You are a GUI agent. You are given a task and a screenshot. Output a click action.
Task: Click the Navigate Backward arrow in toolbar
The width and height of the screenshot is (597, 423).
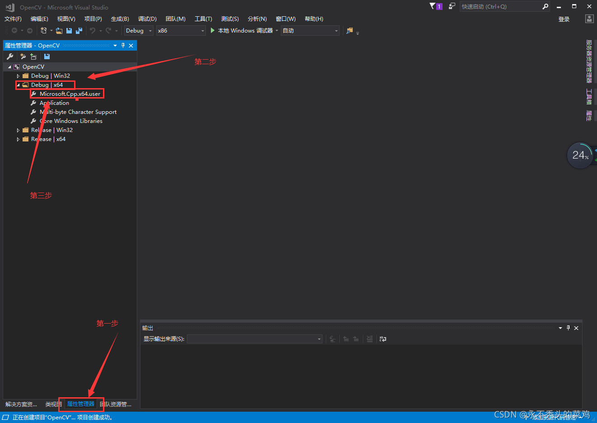pyautogui.click(x=14, y=31)
